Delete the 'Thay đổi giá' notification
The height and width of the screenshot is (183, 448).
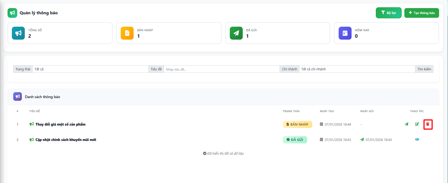(x=428, y=124)
